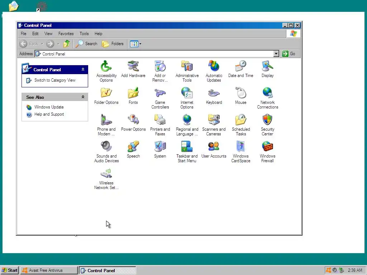The image size is (367, 275).
Task: Collapse the Control Panel sidebar section
Action: pos(83,69)
